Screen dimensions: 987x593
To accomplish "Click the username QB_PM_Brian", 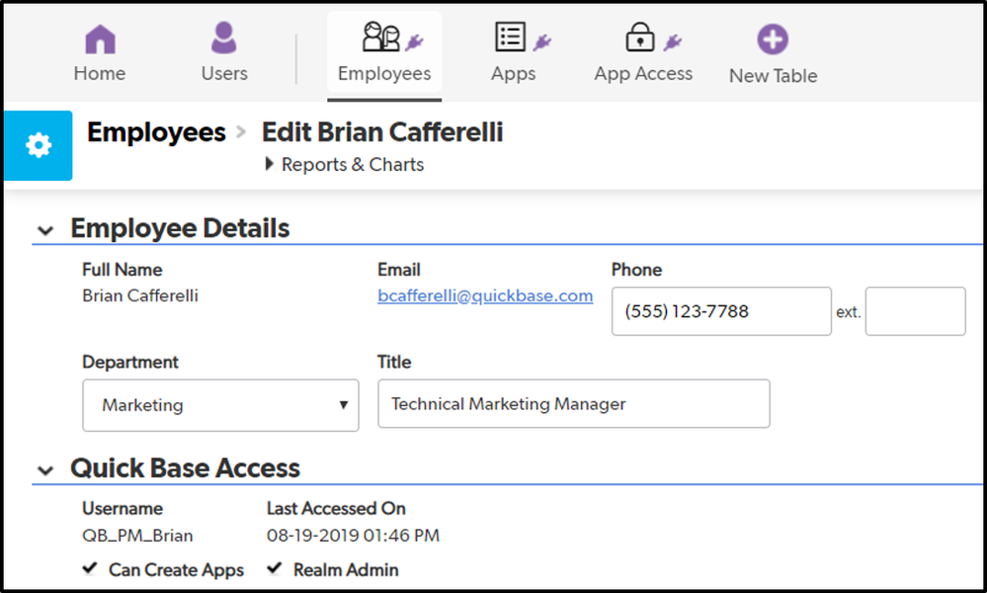I will click(x=138, y=535).
